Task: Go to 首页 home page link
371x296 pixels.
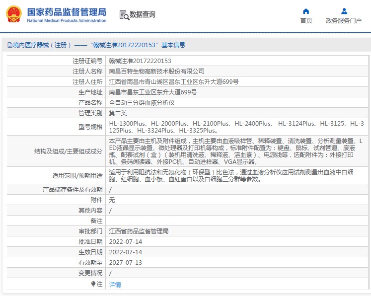Action: click(306, 20)
